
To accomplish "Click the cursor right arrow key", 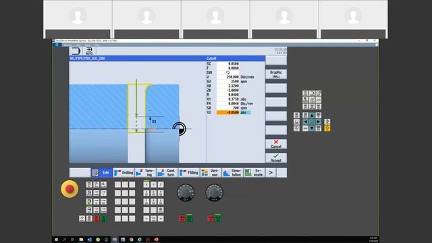I will 319,122.
